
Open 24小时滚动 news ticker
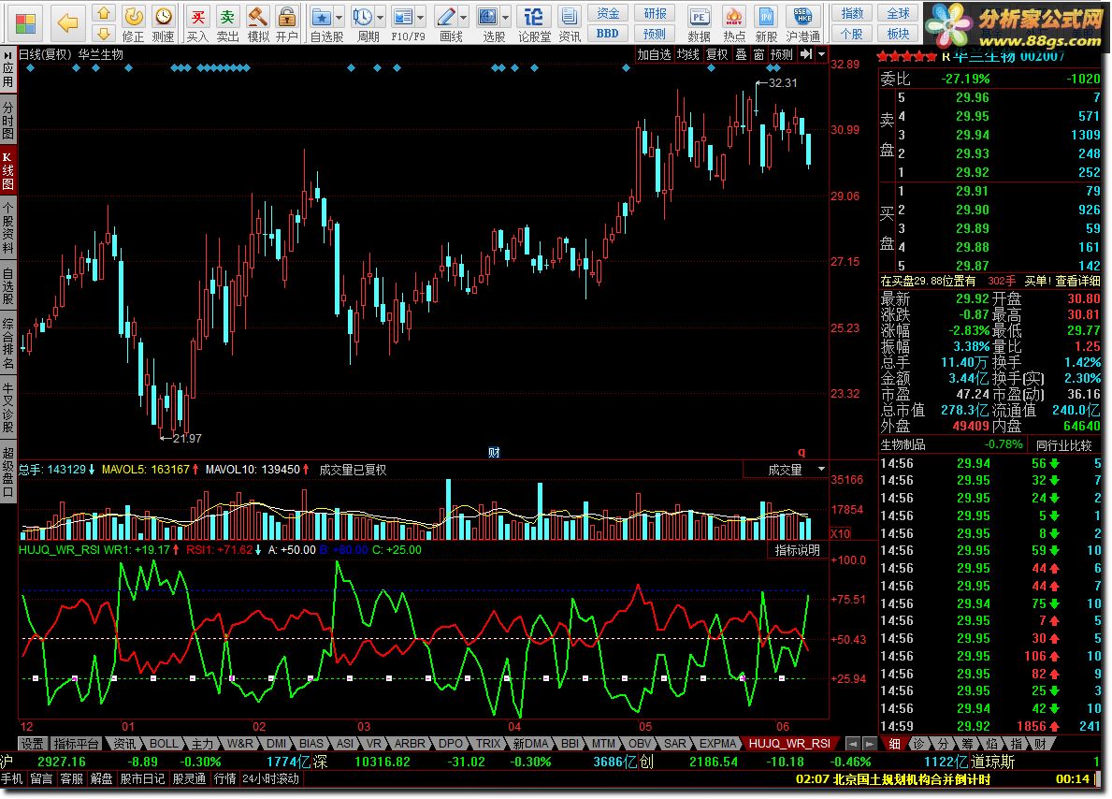pyautogui.click(x=271, y=778)
